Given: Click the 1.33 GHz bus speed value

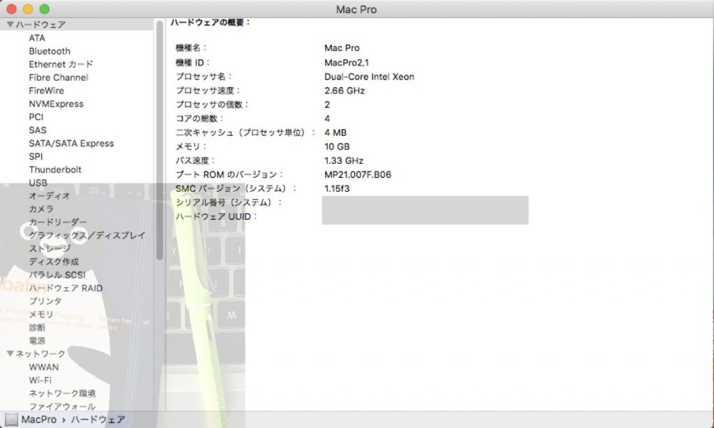Looking at the screenshot, I should coord(344,161).
